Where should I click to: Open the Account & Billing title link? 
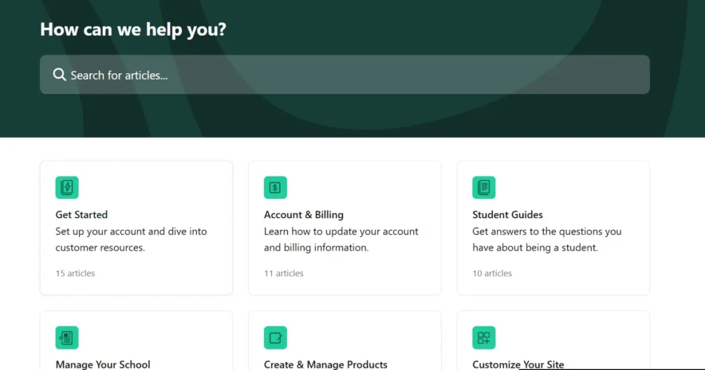click(303, 215)
